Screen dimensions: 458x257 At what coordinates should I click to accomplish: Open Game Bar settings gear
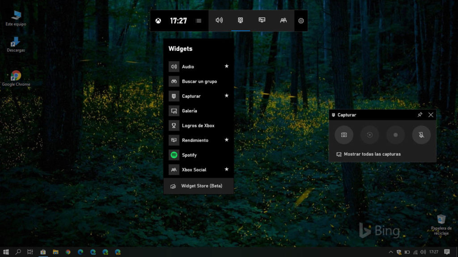301,21
